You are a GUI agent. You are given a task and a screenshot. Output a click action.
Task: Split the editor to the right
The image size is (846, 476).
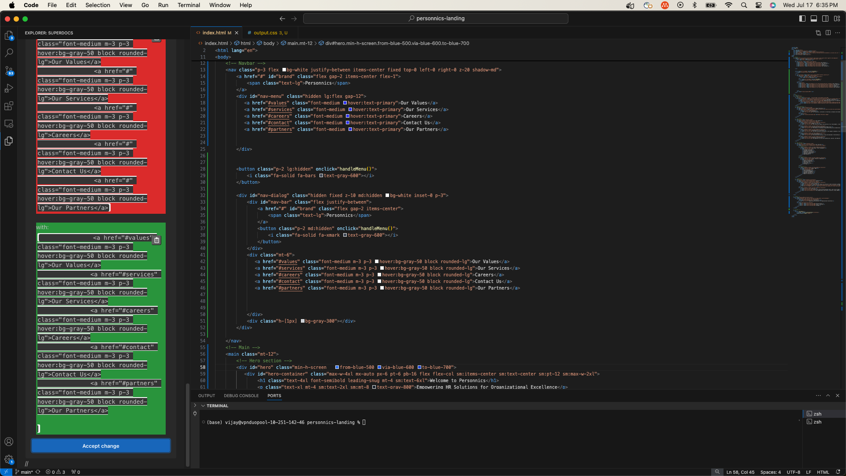(x=828, y=33)
